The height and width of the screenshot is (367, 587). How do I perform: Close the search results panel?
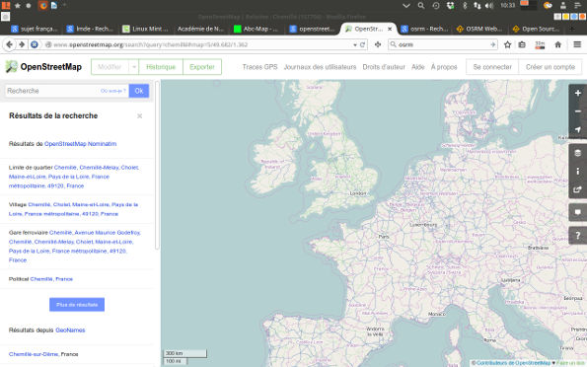pyautogui.click(x=140, y=116)
